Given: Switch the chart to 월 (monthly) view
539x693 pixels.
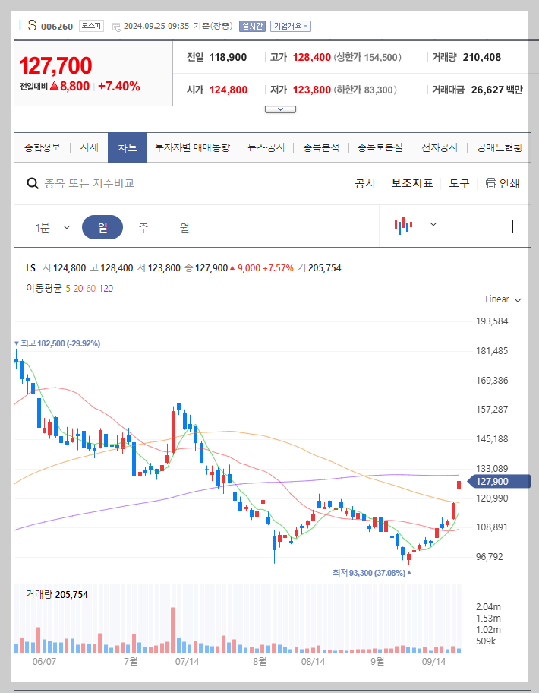Looking at the screenshot, I should pyautogui.click(x=184, y=226).
